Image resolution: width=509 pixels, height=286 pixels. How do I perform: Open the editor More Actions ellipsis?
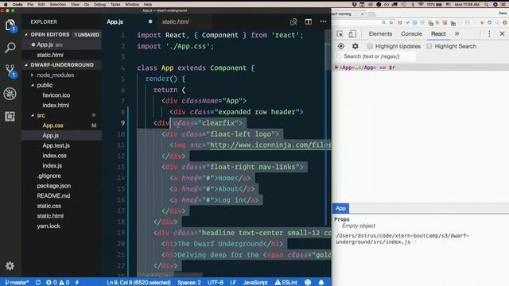pyautogui.click(x=323, y=21)
